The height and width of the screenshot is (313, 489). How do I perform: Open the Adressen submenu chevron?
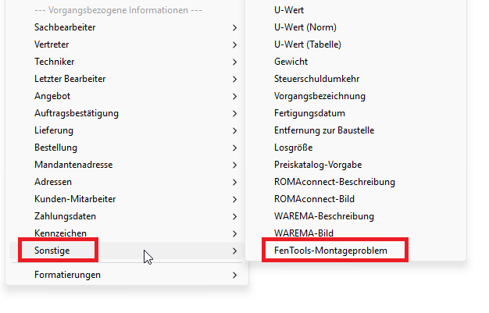tap(234, 182)
